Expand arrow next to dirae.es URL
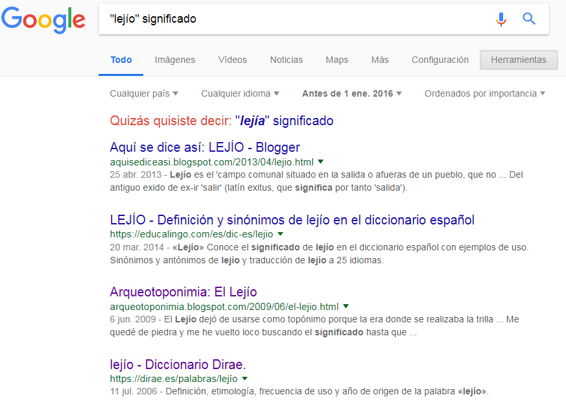The width and height of the screenshot is (566, 406). click(244, 379)
